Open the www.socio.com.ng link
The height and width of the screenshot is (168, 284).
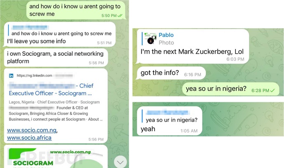pyautogui.click(x=32, y=130)
